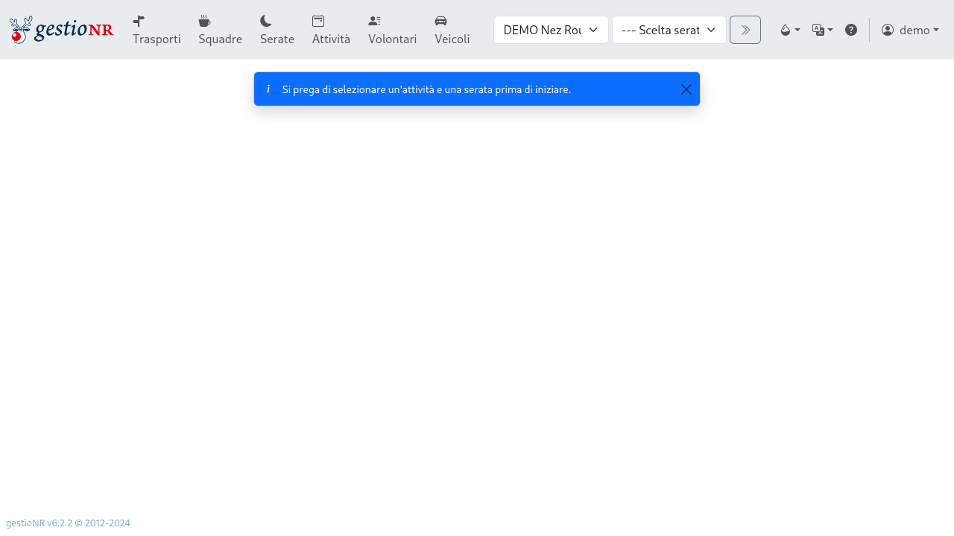Dismiss the blue notification alert
Image resolution: width=954 pixels, height=536 pixels.
coord(686,89)
